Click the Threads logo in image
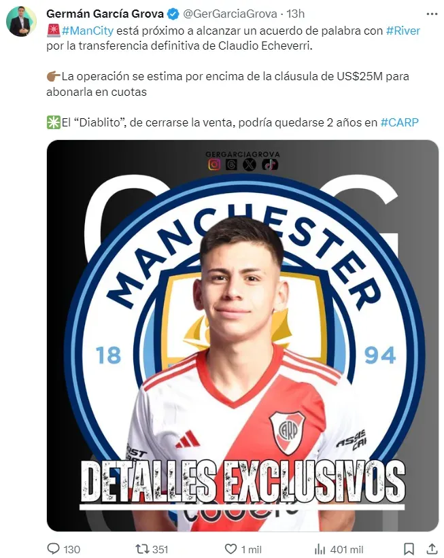The height and width of the screenshot is (558, 444). point(231,164)
